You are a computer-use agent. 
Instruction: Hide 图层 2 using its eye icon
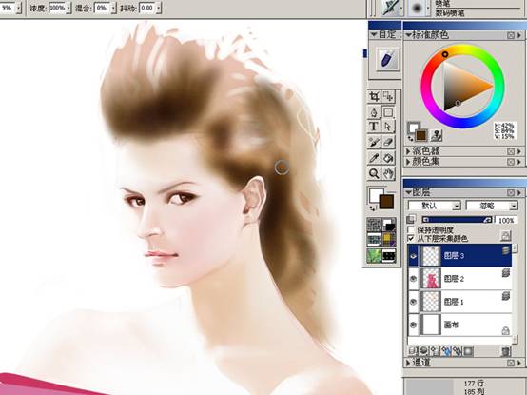(x=414, y=279)
